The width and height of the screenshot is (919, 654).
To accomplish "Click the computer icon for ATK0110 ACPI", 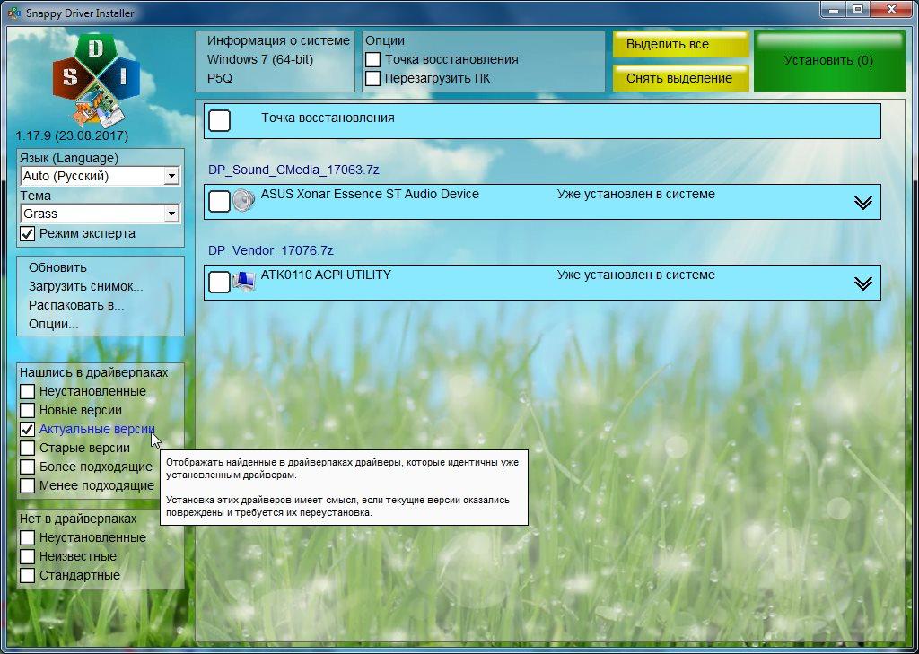I will click(x=243, y=282).
